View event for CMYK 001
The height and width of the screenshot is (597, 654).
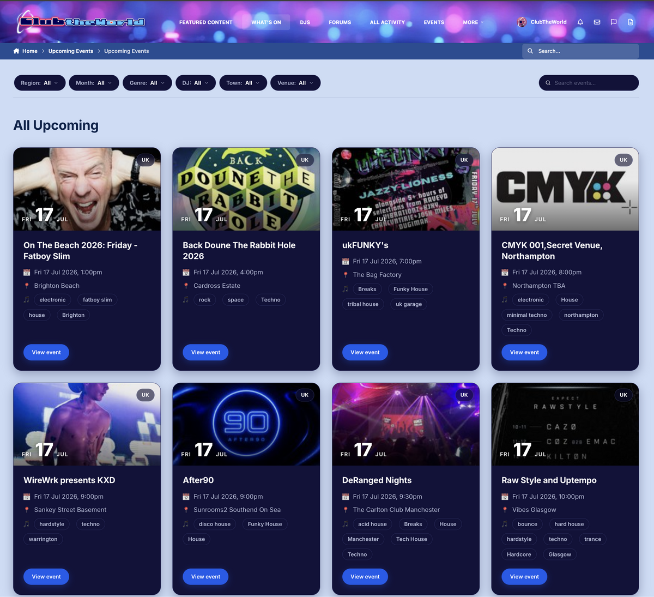[524, 352]
